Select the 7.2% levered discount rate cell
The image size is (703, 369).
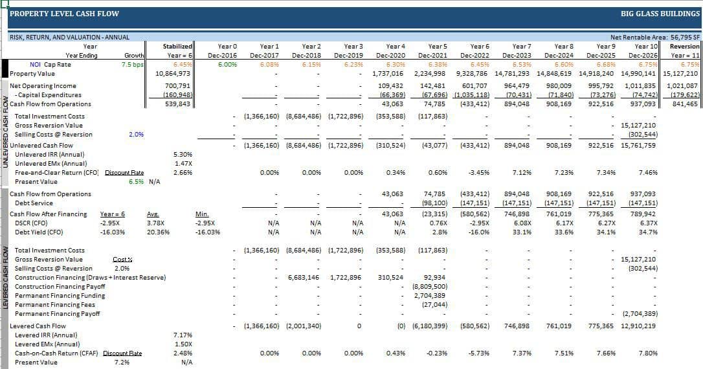coord(122,363)
